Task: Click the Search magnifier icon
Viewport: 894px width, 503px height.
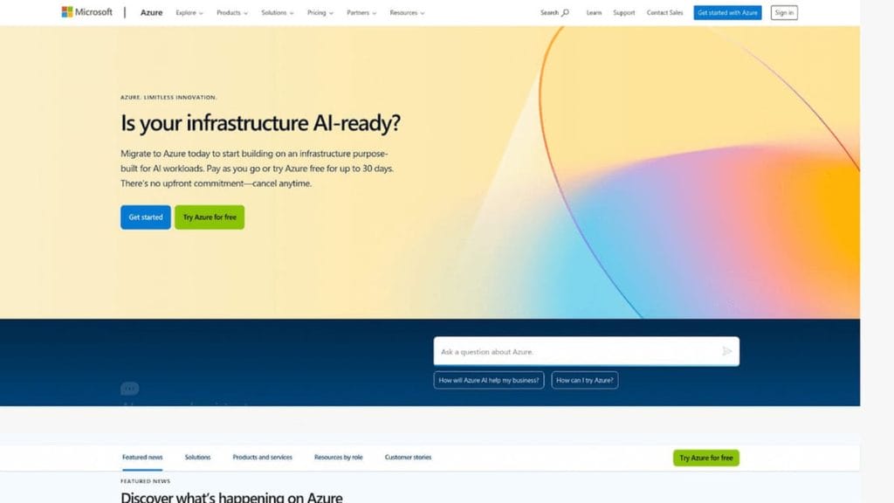Action: tap(565, 12)
